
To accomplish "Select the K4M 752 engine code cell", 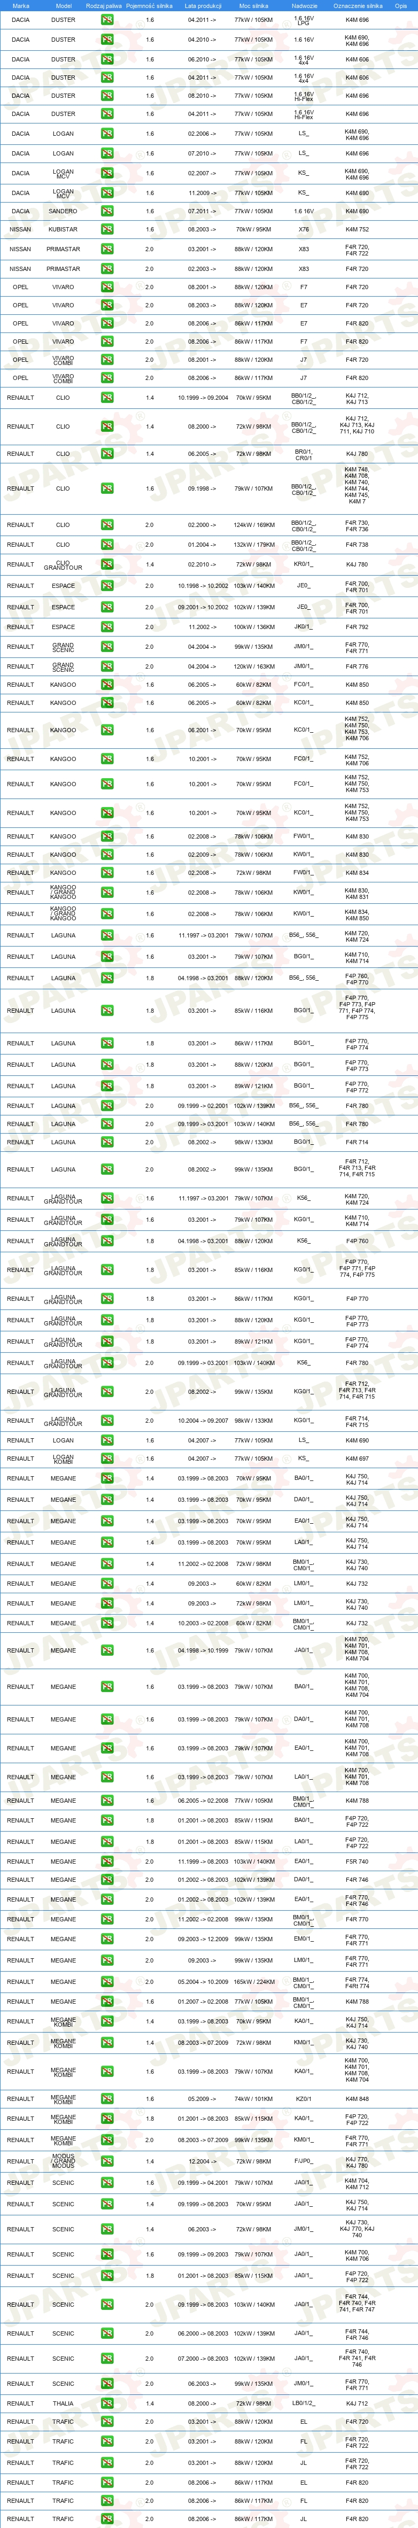I will 357,230.
